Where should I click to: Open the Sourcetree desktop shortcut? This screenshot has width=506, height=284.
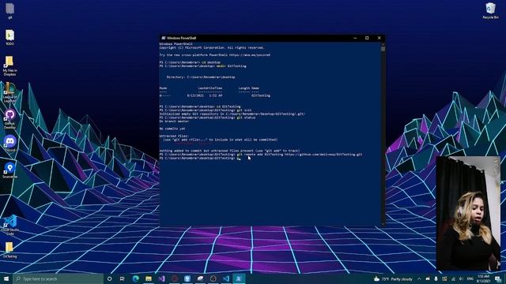coord(9,170)
